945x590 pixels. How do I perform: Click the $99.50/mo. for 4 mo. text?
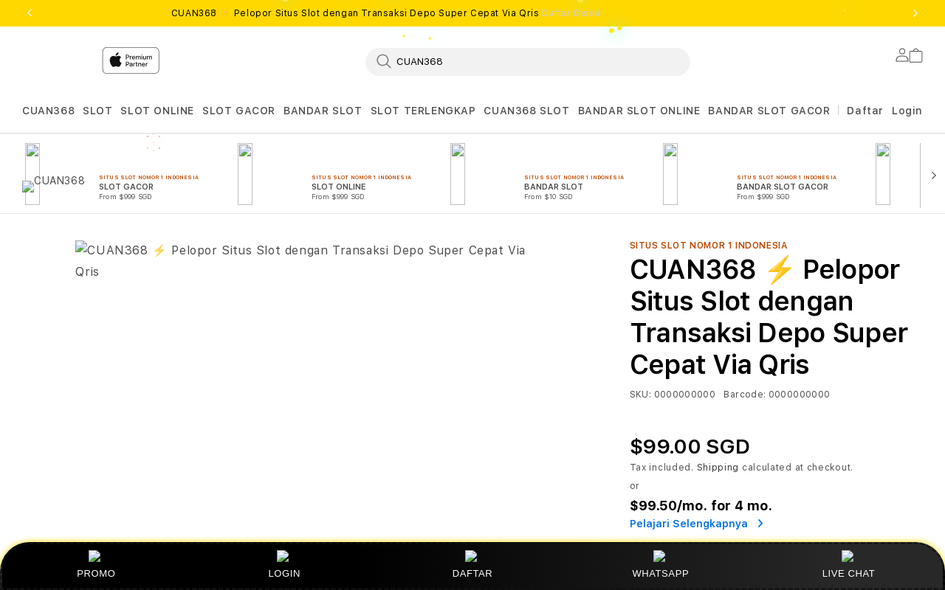[x=701, y=506]
